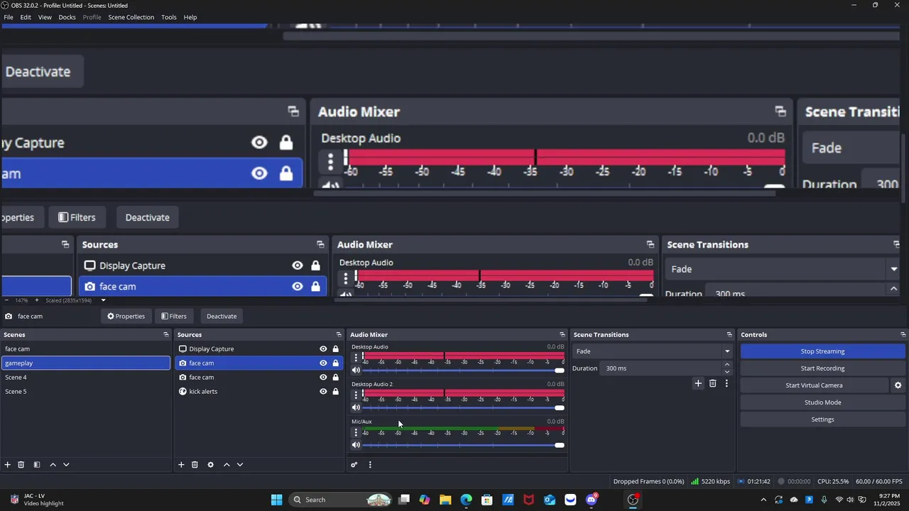Move source down arrow in Sources dock

tap(240, 465)
